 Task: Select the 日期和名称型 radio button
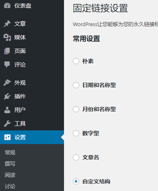click(76, 85)
